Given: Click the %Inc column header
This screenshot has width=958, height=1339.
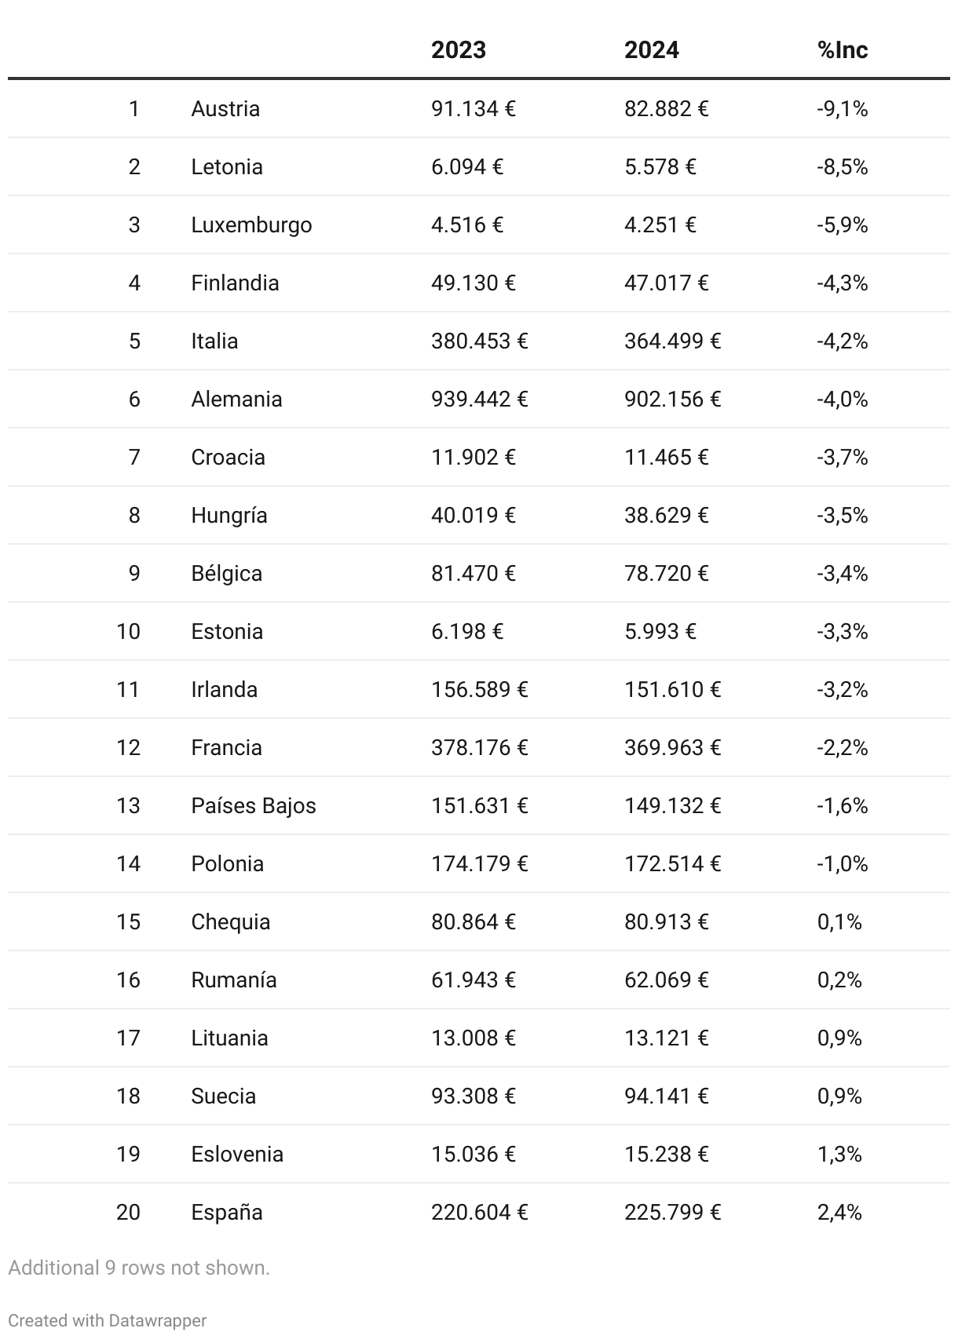Looking at the screenshot, I should [x=842, y=50].
